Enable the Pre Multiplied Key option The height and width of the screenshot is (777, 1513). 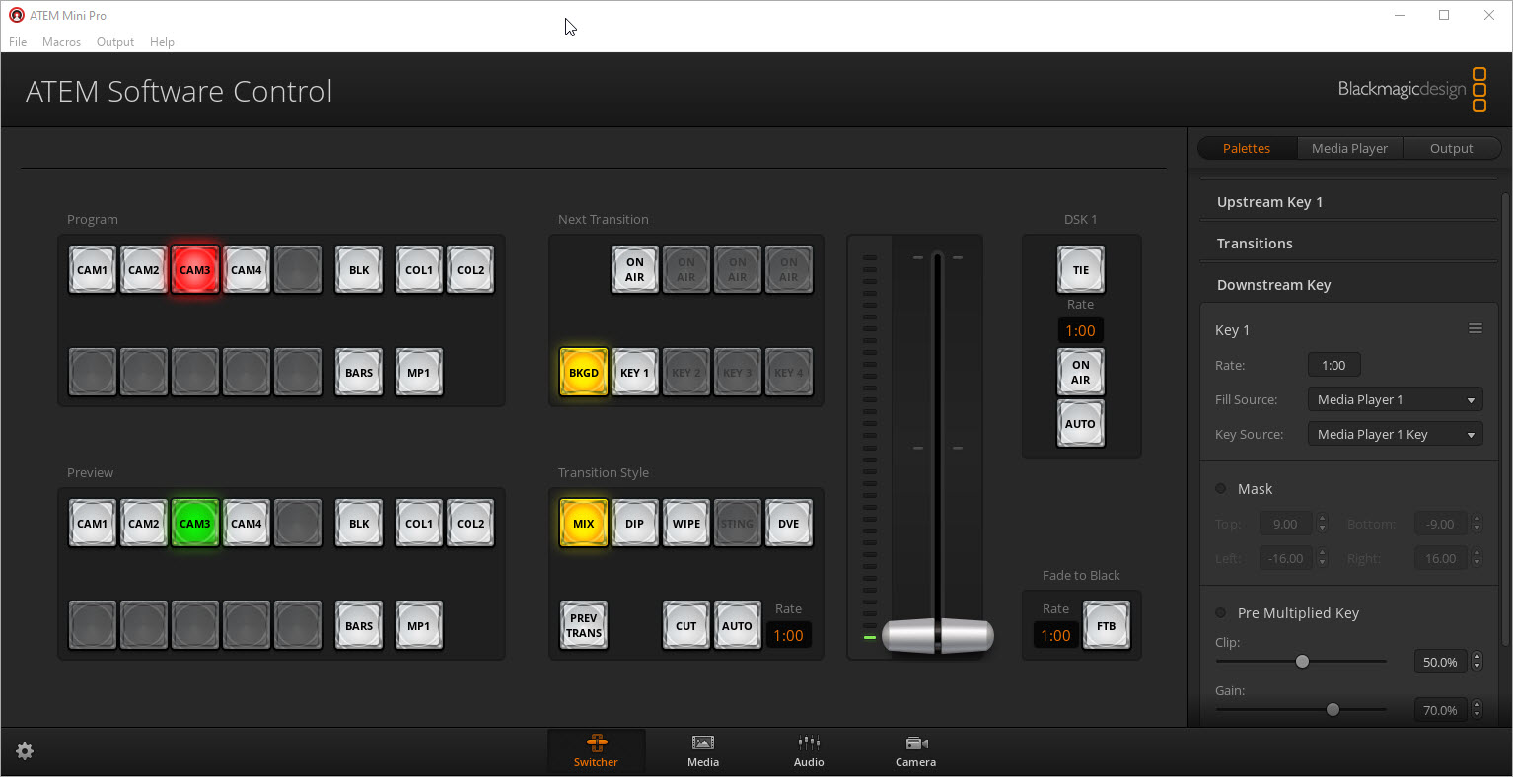(1221, 613)
